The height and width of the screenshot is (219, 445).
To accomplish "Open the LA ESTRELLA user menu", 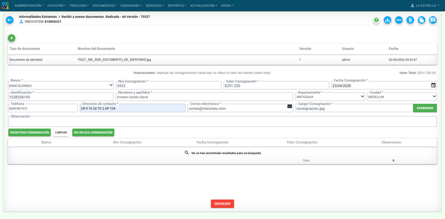I will pos(425,6).
